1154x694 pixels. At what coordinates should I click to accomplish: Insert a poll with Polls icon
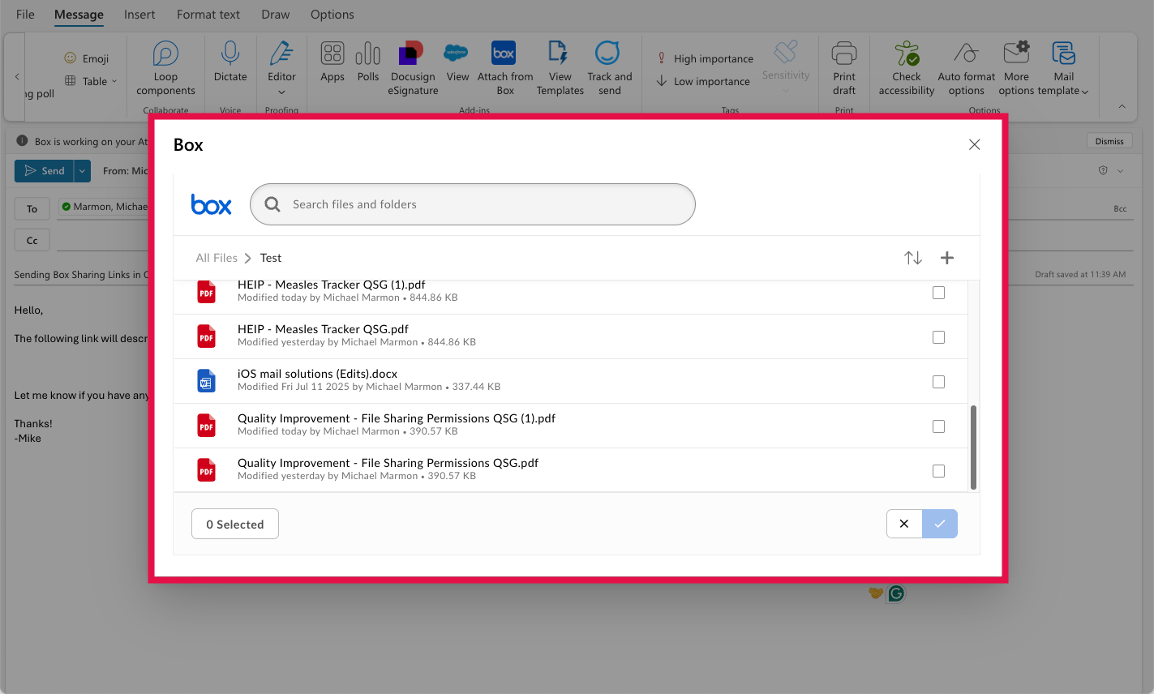[x=368, y=62]
